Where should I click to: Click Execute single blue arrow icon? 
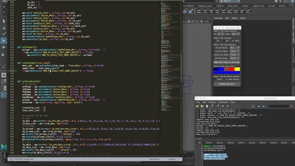(264, 107)
